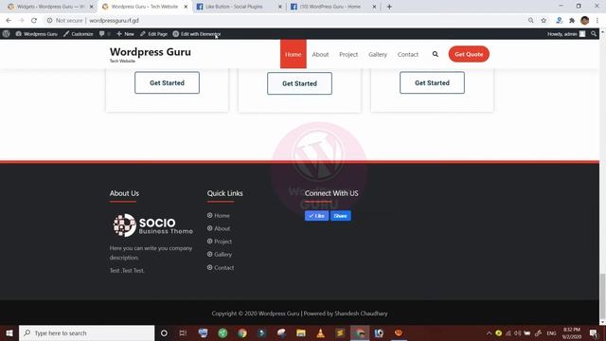Click the page vertical scrollbar thumb
This screenshot has height=341, width=606.
point(602,296)
